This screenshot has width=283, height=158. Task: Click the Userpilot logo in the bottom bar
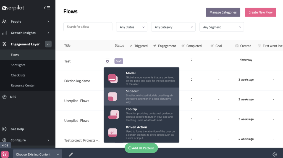[x=5, y=154]
